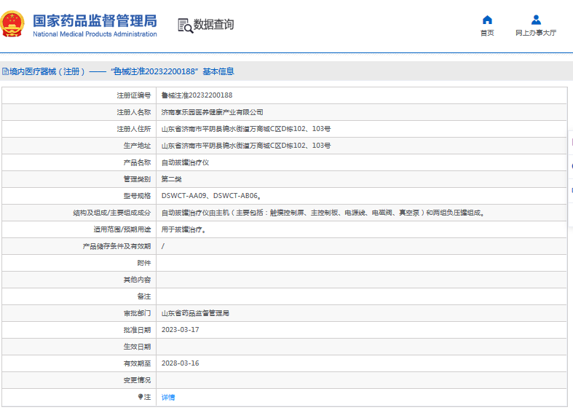Click the 注册人住所 address value
The width and height of the screenshot is (573, 410).
[x=246, y=129]
